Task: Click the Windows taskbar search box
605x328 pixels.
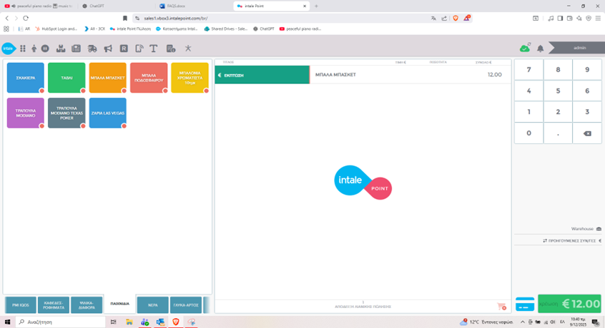Action: pos(60,322)
